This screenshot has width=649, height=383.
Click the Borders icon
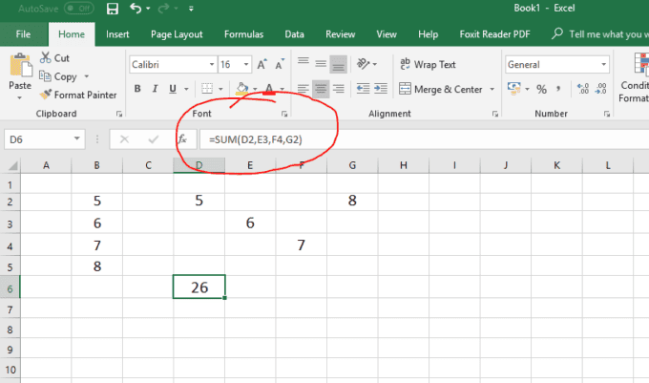click(x=207, y=89)
